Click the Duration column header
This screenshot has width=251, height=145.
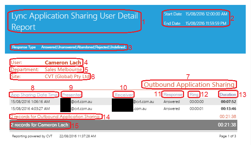[228, 95]
